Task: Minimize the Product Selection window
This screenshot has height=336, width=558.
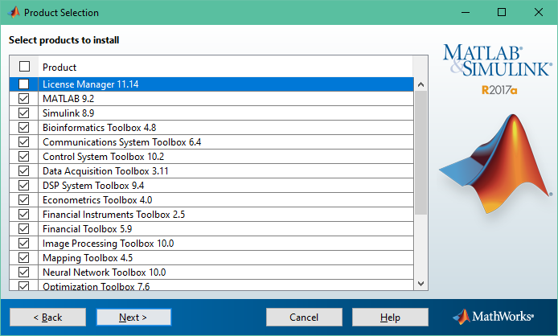Action: click(466, 12)
